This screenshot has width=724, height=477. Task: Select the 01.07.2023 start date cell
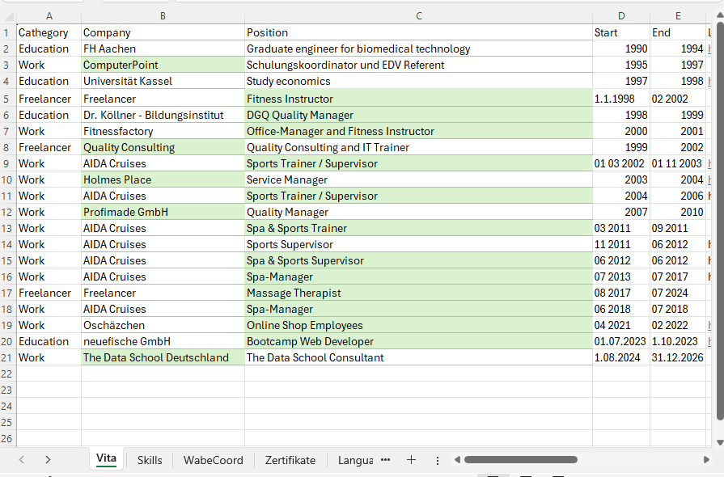click(x=621, y=341)
